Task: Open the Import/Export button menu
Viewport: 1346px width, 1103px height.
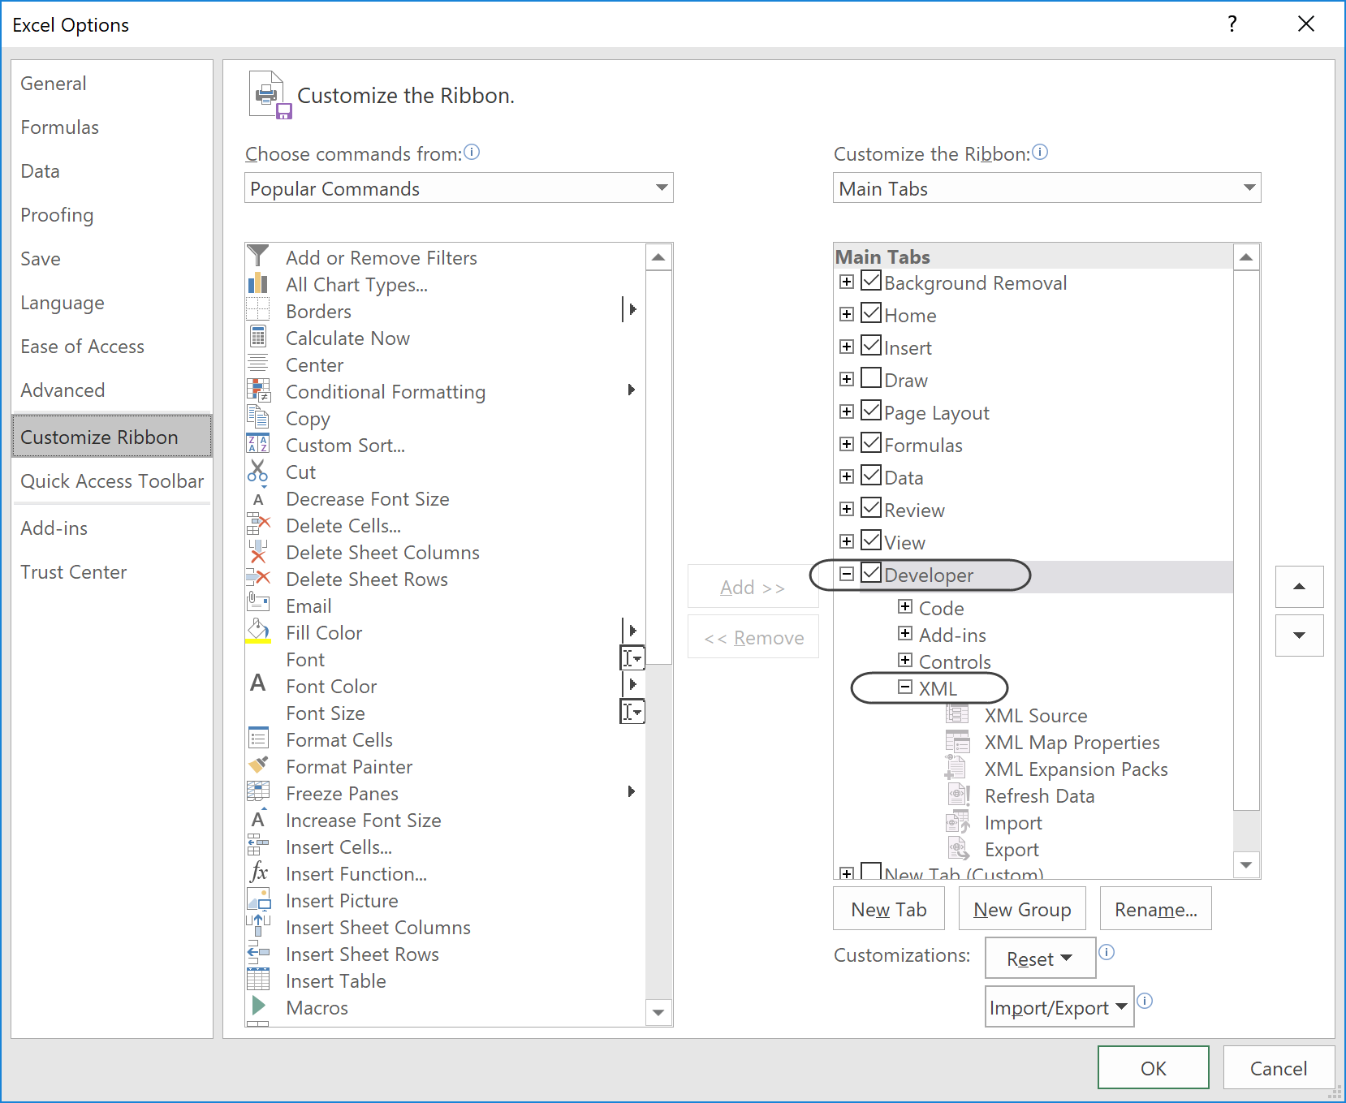Action: [1059, 1007]
